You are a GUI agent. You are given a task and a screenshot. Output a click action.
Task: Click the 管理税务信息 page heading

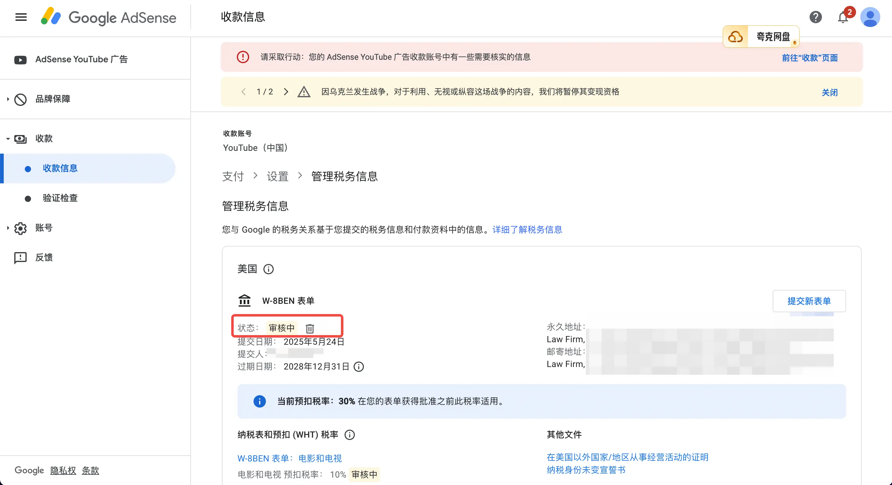(255, 206)
